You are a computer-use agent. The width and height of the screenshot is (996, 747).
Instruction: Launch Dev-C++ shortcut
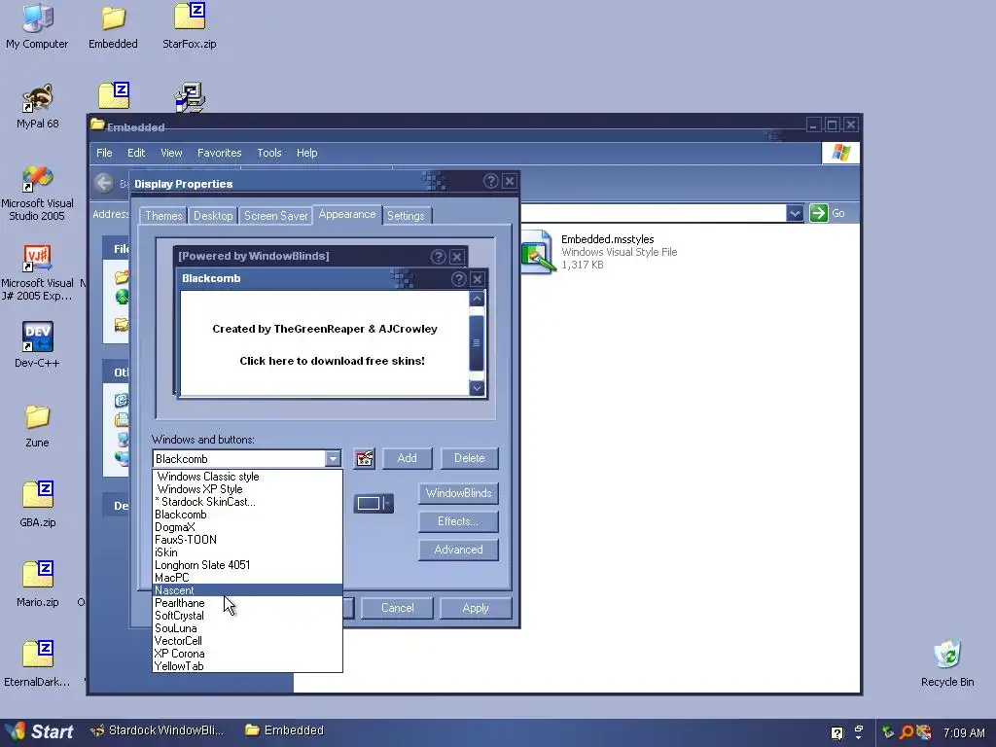point(37,344)
